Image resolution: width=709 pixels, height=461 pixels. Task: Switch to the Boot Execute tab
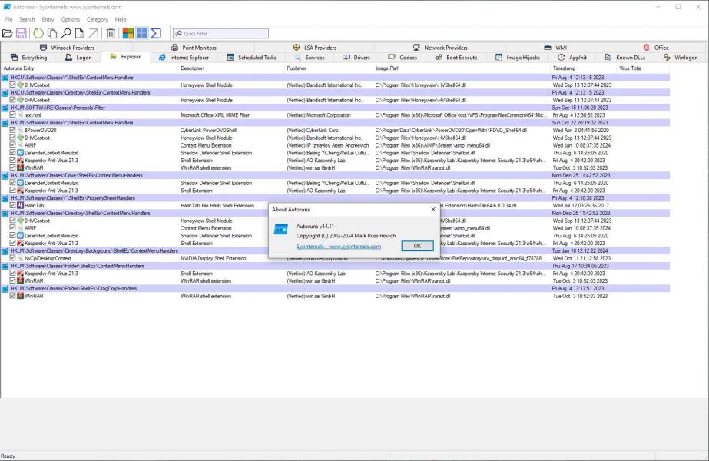tap(456, 58)
